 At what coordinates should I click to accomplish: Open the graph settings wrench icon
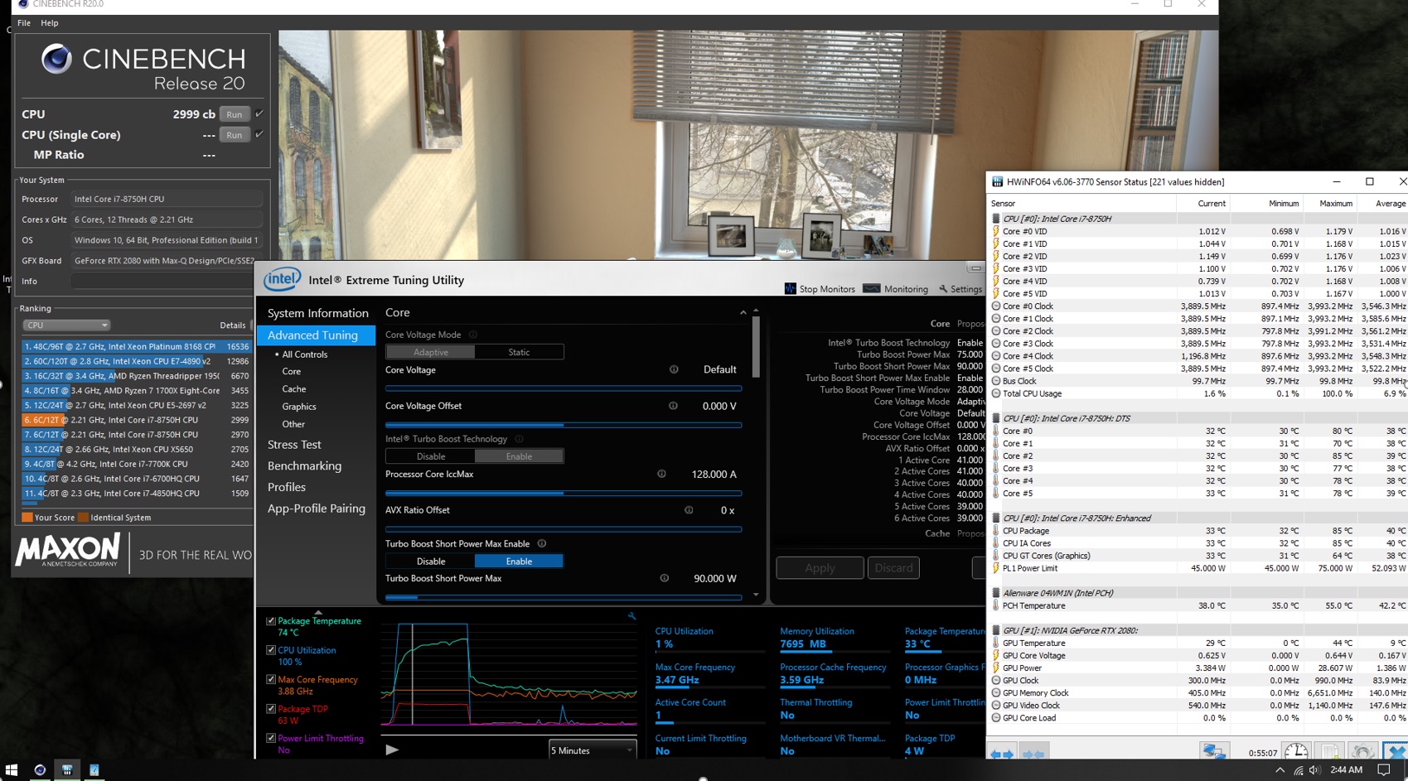(x=631, y=616)
